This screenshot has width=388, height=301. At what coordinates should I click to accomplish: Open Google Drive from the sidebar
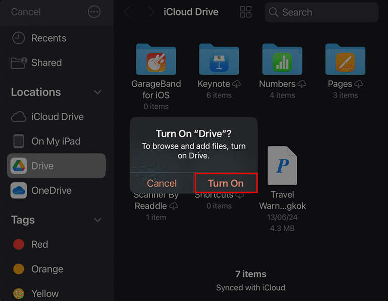pos(44,165)
